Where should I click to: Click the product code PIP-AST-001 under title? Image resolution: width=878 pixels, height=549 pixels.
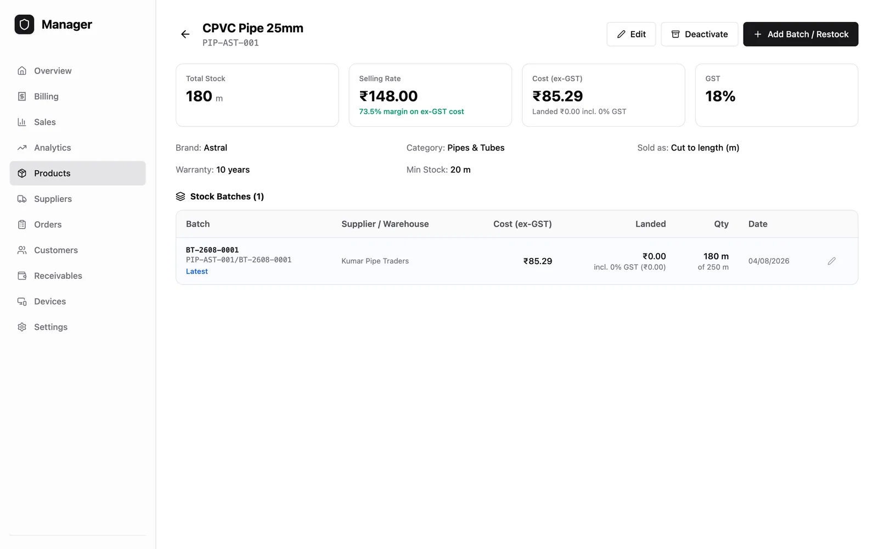[230, 43]
